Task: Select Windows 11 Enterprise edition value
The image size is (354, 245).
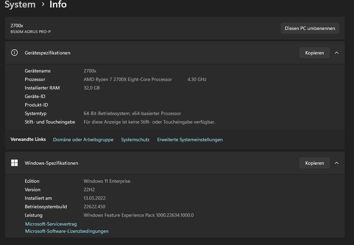Action: (x=107, y=181)
